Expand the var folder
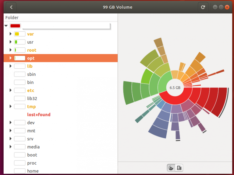 (x=11, y=34)
